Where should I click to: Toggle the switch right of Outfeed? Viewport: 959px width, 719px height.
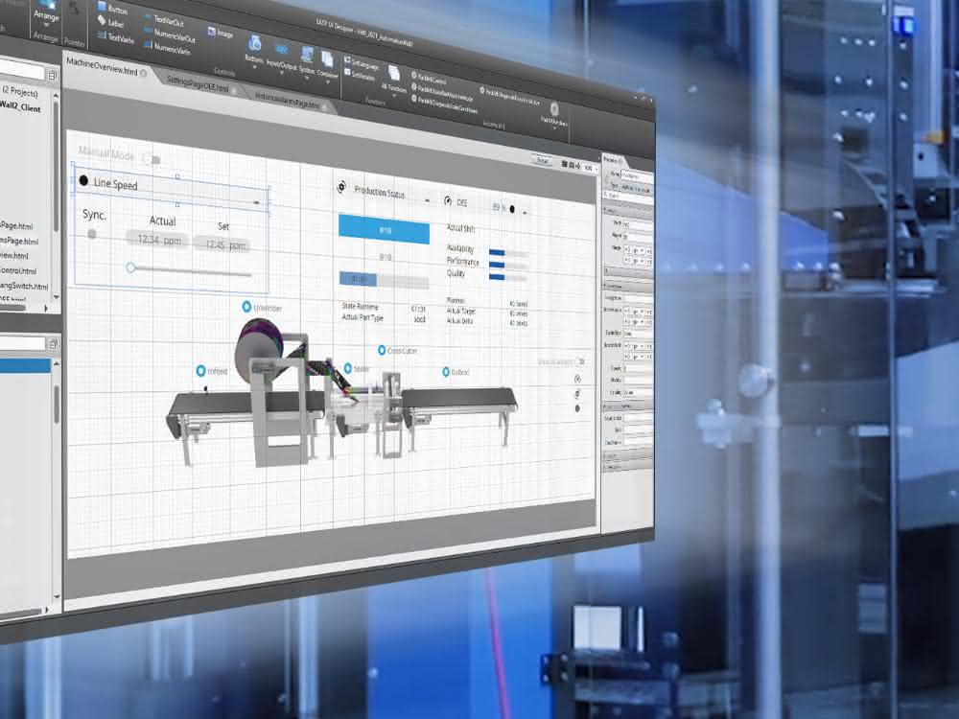pos(580,362)
